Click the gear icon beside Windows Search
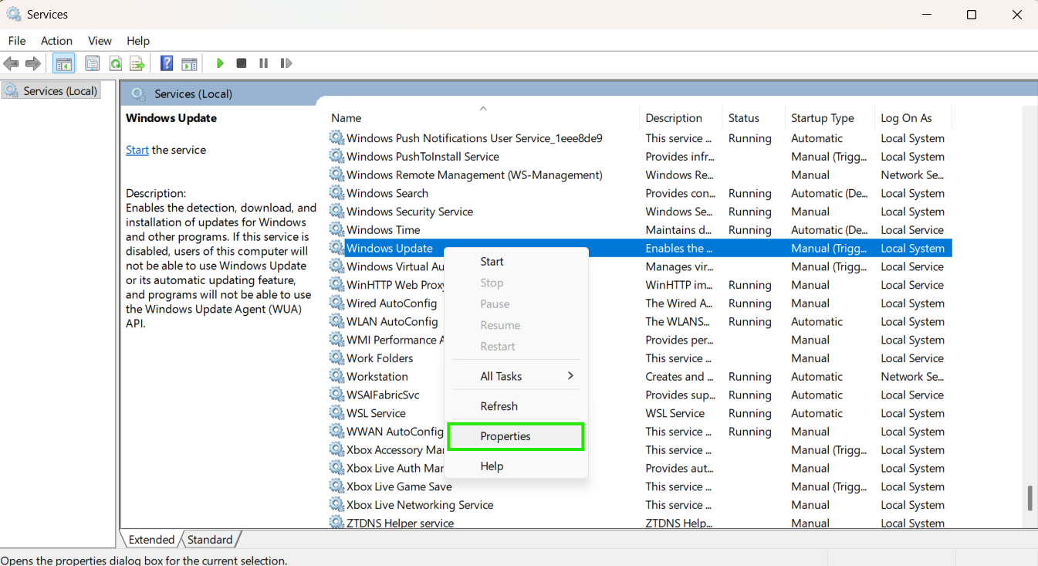1038x566 pixels. point(336,193)
